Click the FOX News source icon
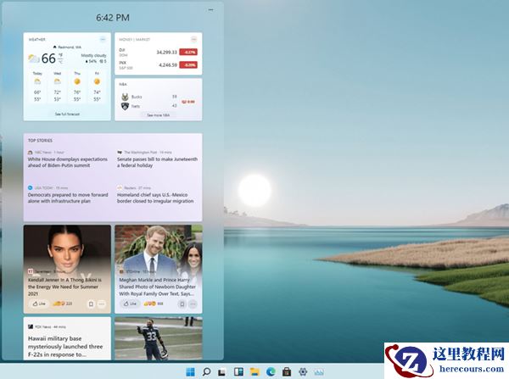 (31, 326)
